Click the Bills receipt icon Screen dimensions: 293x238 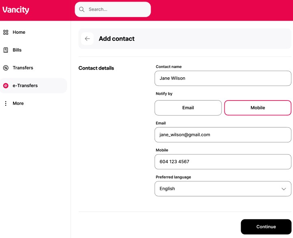(x=6, y=50)
